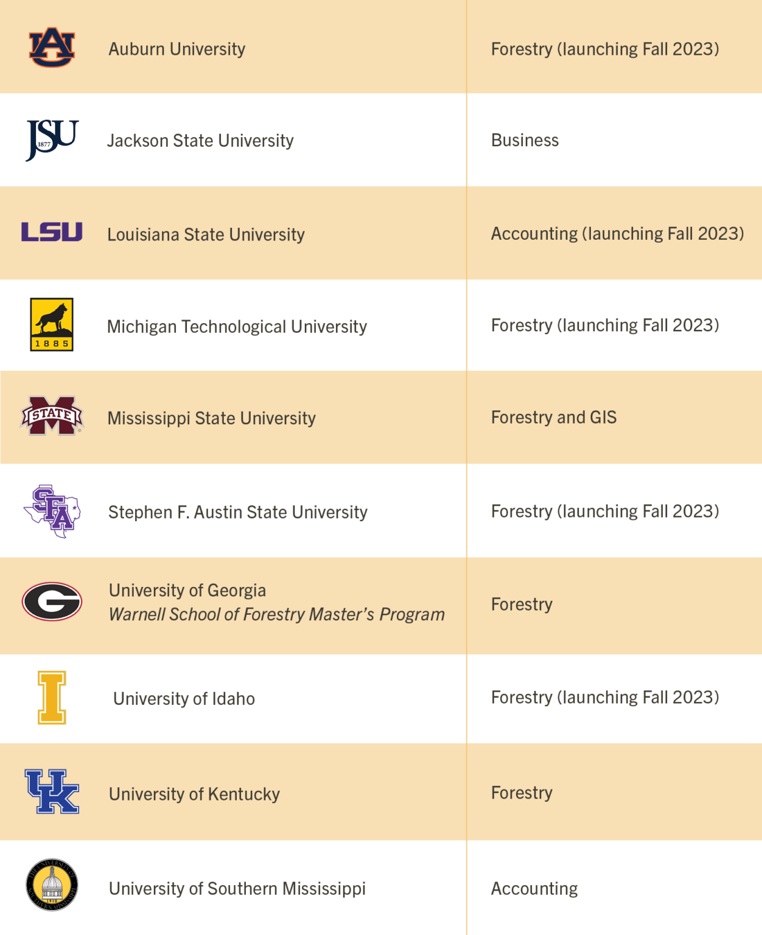Click the Mississippi State M logo
762x935 pixels.
tap(52, 416)
